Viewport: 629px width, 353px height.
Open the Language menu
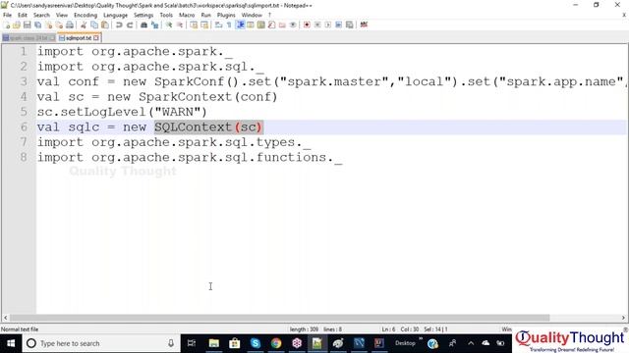click(116, 16)
